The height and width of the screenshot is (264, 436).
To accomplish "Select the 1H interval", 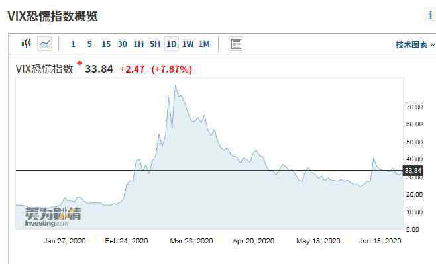I will click(x=138, y=44).
